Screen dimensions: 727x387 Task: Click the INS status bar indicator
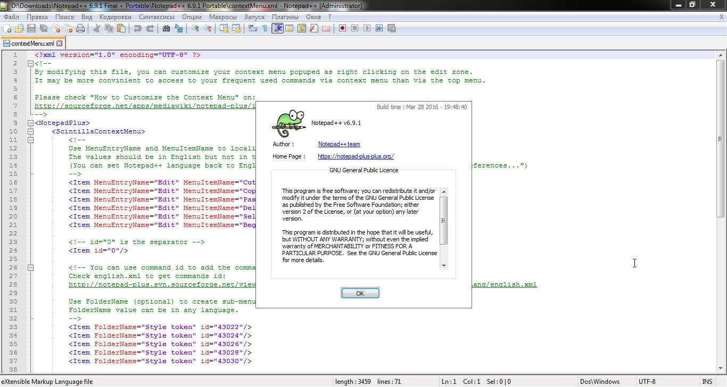pos(707,382)
